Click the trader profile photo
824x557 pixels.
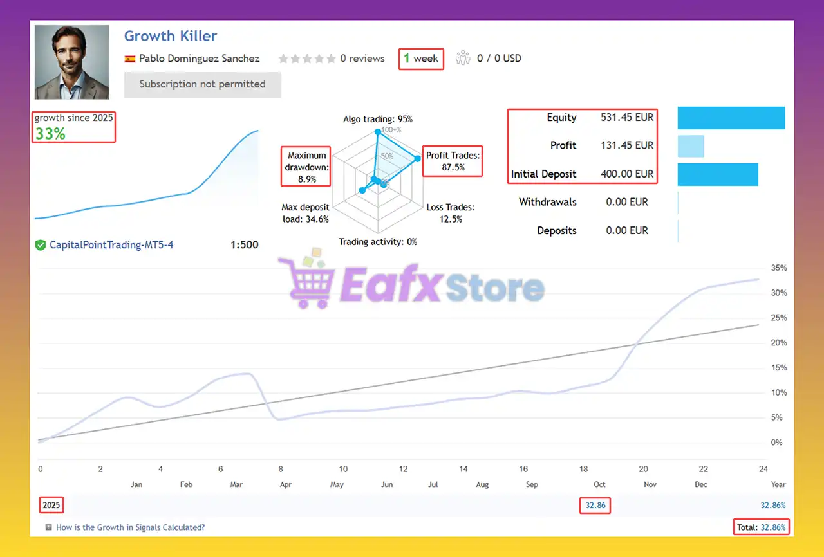[x=71, y=62]
